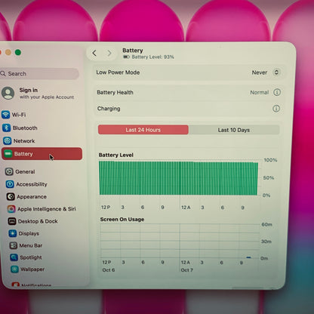
Task: Switch to Last 10 Days tab
Action: pos(234,130)
